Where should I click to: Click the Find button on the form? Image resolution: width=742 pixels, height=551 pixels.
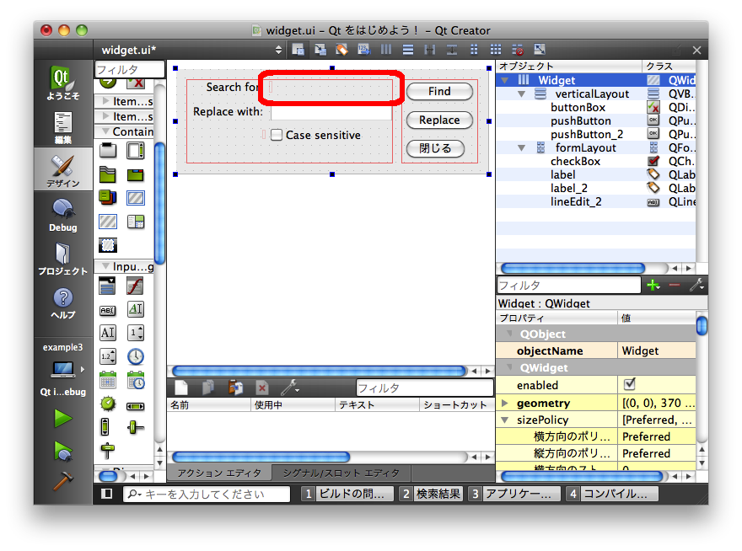point(439,91)
